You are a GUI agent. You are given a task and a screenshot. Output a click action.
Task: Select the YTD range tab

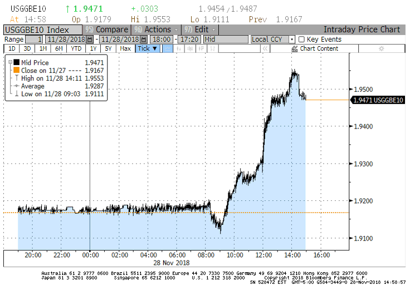76,48
